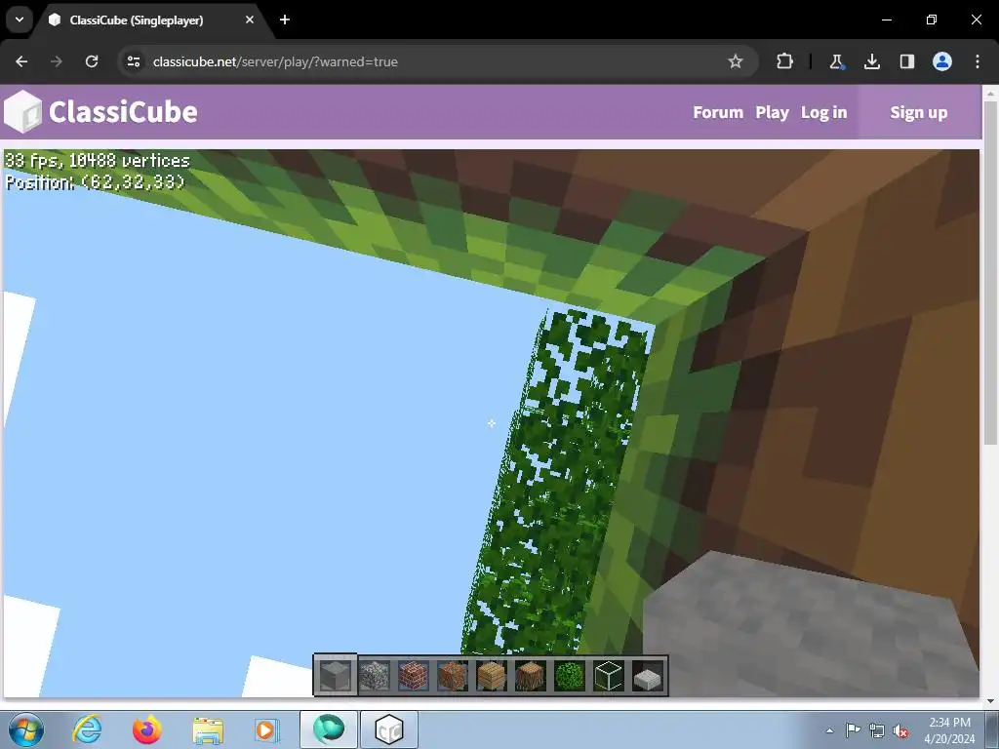Go forward in browser history

pyautogui.click(x=56, y=61)
